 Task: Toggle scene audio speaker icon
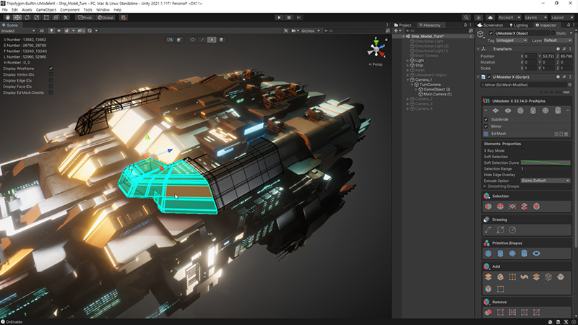(59, 31)
